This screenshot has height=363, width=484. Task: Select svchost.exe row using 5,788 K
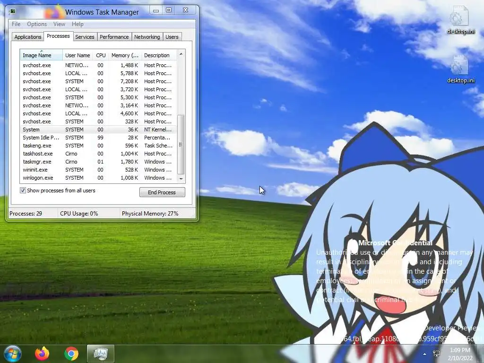[99, 73]
